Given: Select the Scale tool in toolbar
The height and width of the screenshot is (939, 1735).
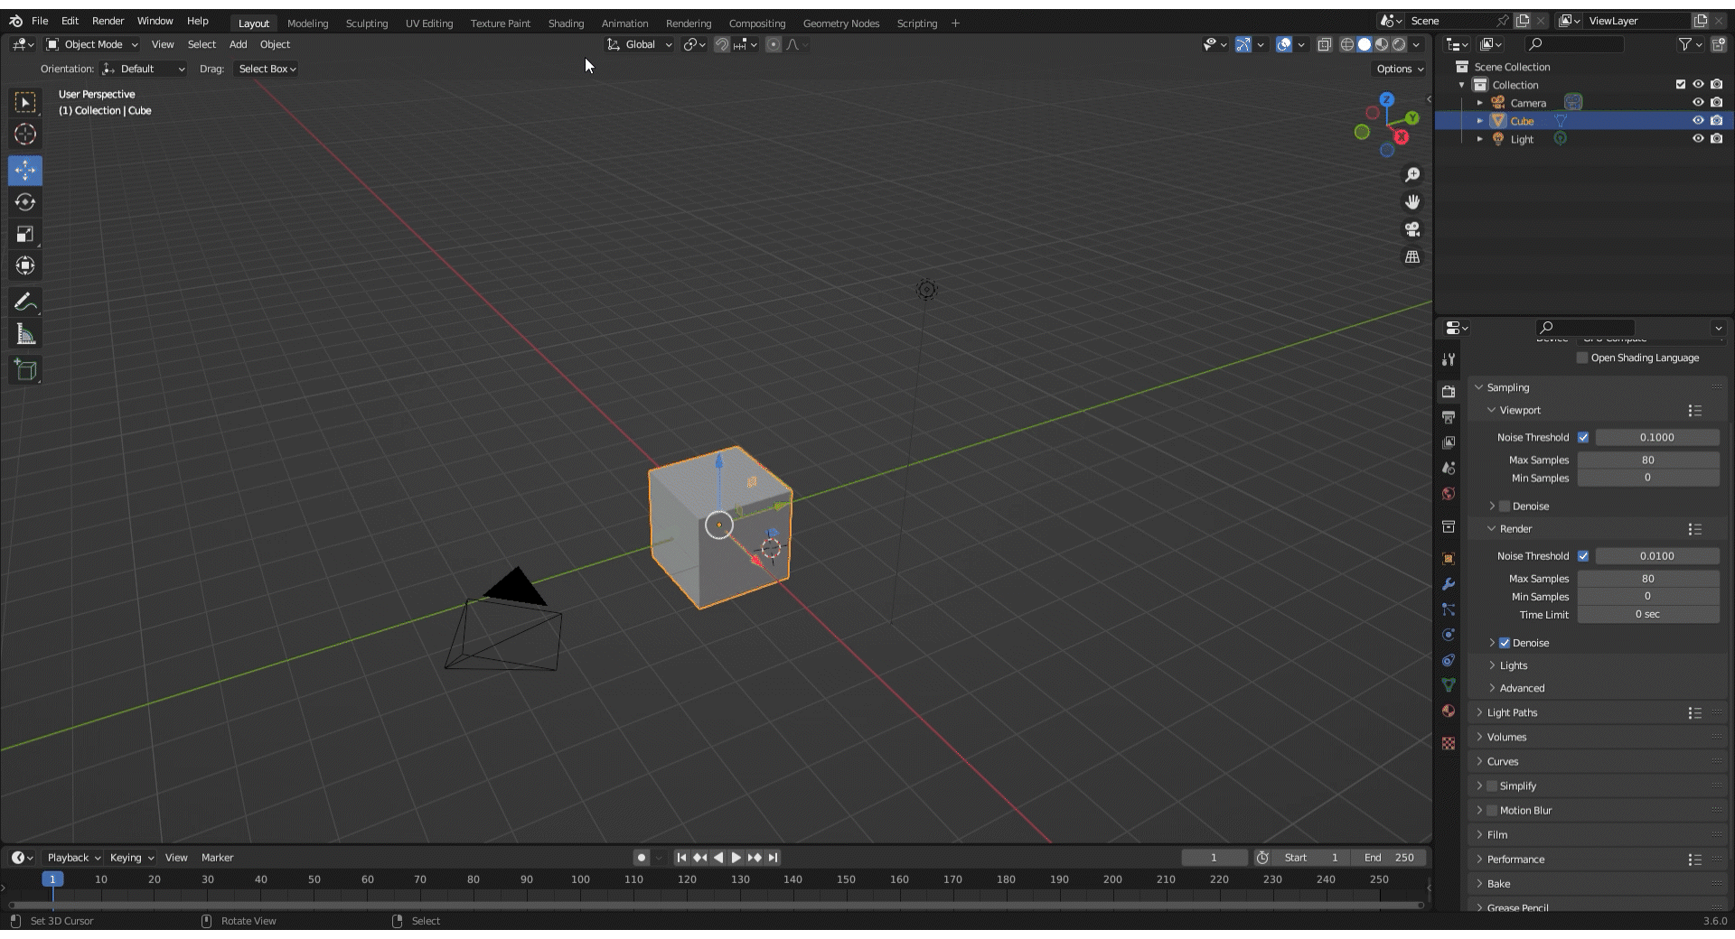Looking at the screenshot, I should click(x=25, y=235).
